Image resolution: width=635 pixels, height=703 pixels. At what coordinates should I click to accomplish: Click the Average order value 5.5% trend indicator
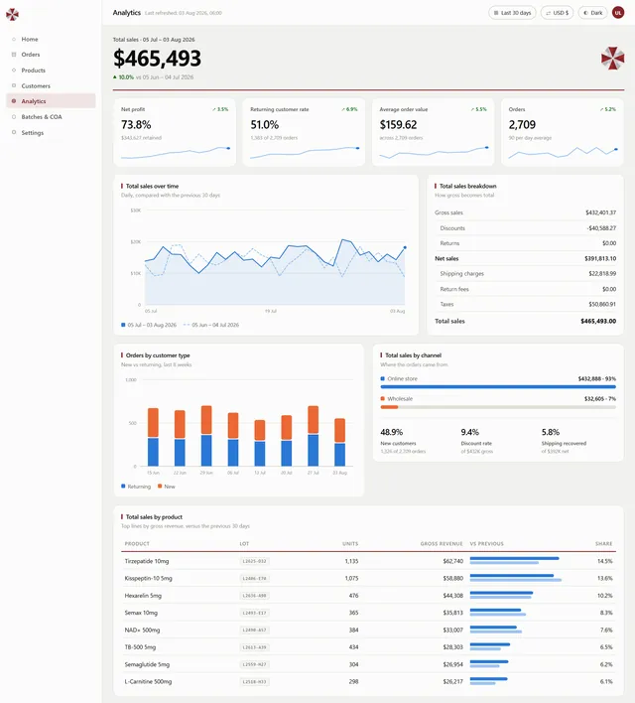pyautogui.click(x=478, y=109)
